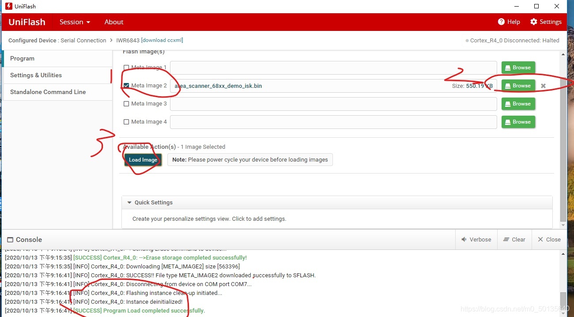574x317 pixels.
Task: Click the Instance deinitialized log line
Action: click(x=94, y=302)
